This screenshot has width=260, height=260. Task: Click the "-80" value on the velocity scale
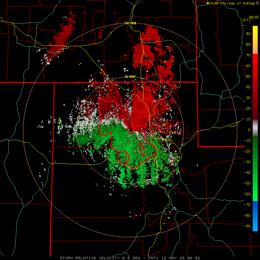[247, 216]
